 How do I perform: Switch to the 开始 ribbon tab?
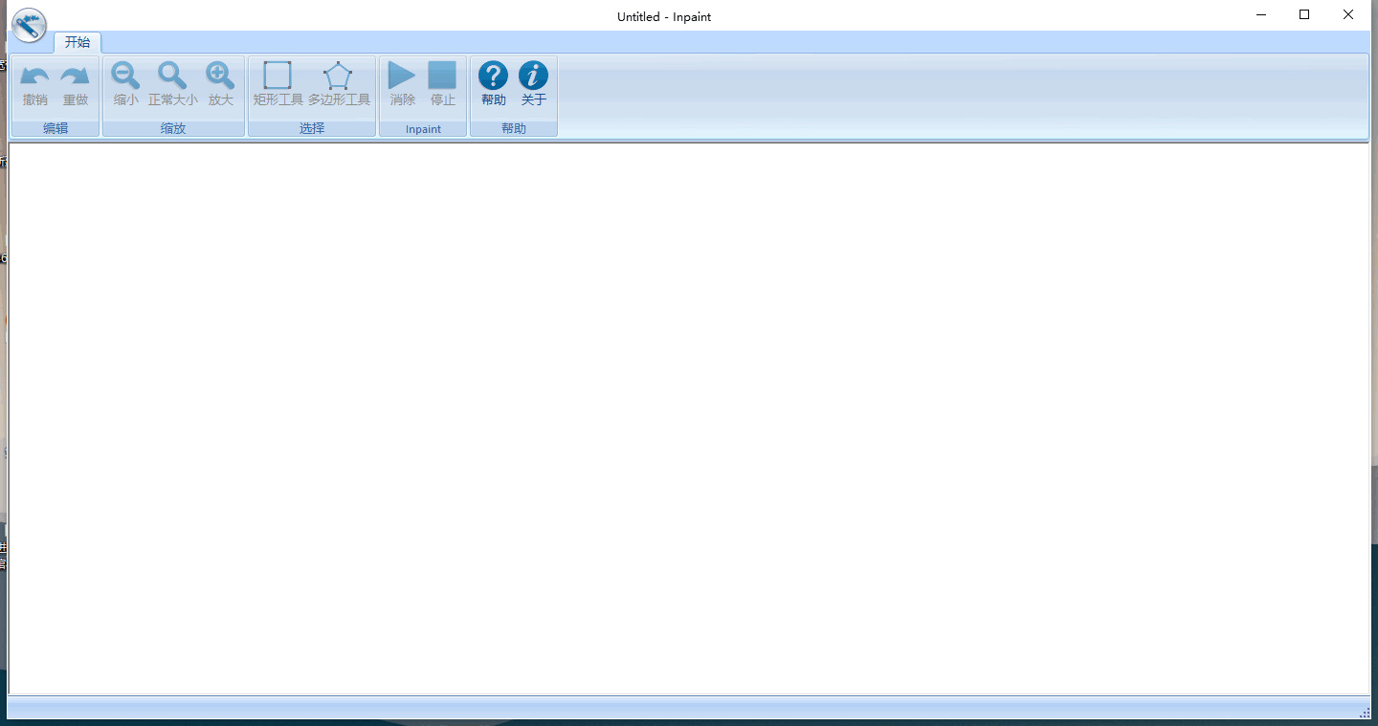[78, 42]
